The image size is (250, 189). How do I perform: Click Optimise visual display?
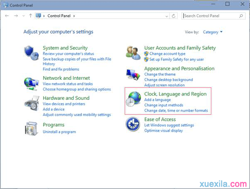[x=164, y=130]
